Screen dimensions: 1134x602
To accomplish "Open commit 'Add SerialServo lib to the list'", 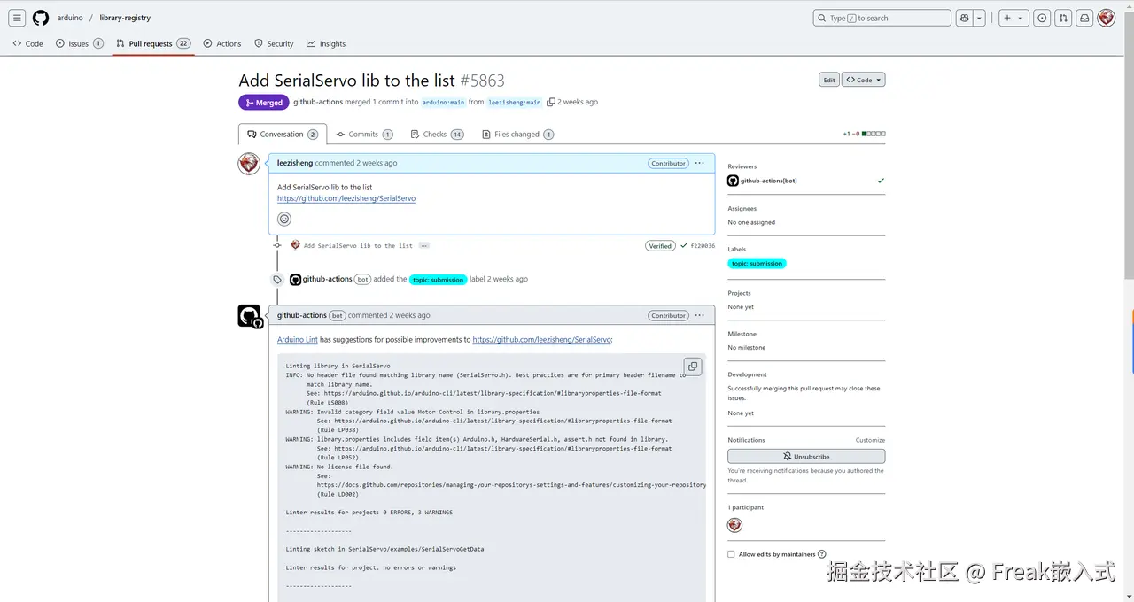I will point(358,245).
